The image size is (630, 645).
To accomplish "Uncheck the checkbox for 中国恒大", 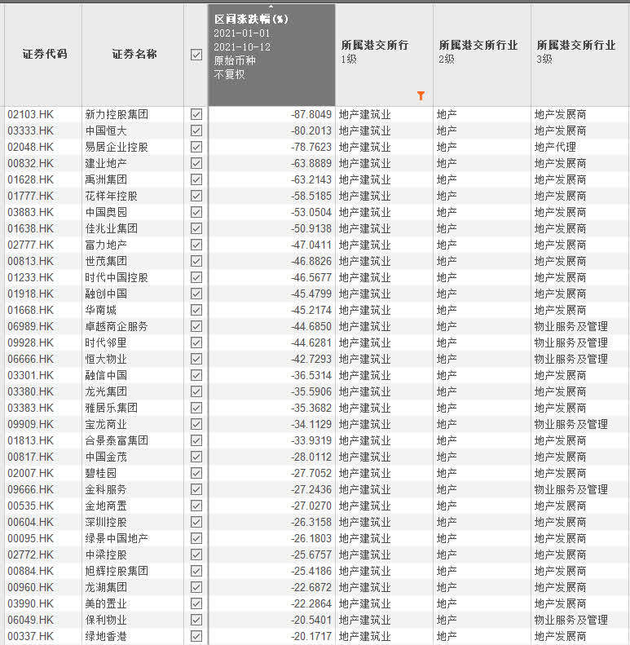I will coord(196,130).
